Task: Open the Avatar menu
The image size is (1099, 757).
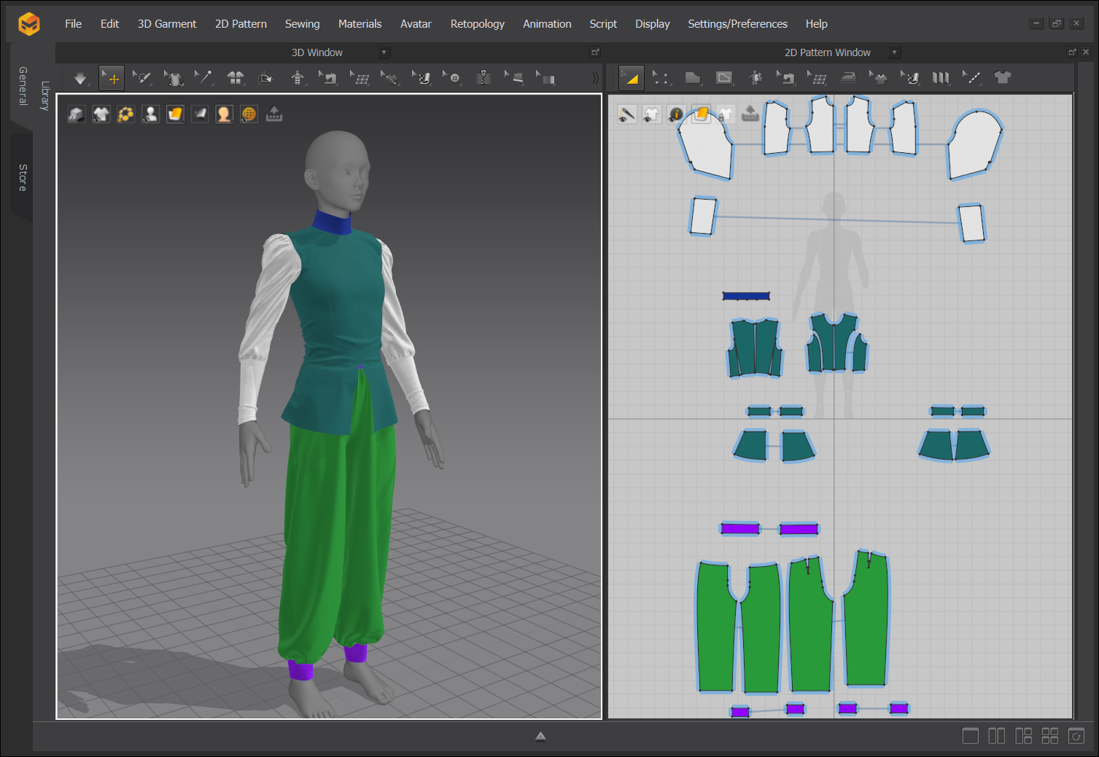Action: [x=416, y=24]
